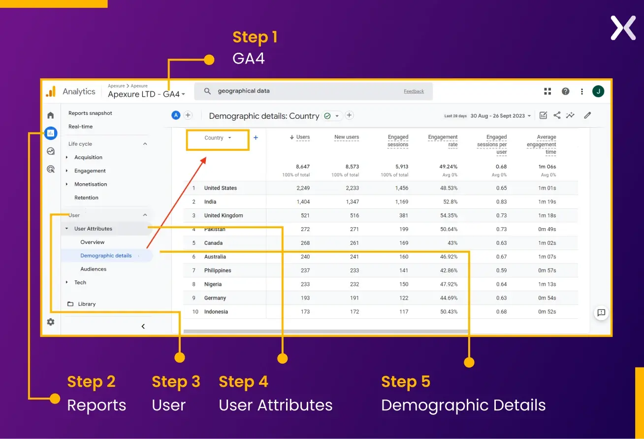Click the add comparison plus beside A
Screen dimensions: 644x439
coord(188,115)
